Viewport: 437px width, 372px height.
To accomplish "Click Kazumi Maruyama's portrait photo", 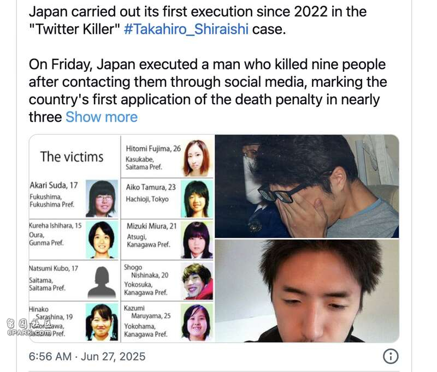I will click(197, 322).
